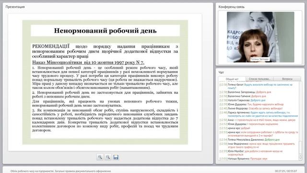
Task: Click the Тетяна Заглада name label on video
Action: point(260,59)
